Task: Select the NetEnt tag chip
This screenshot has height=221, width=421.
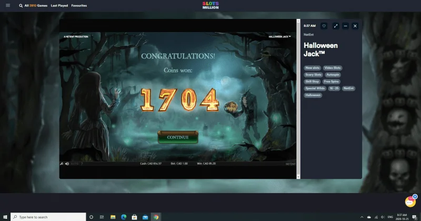Action: [348, 88]
